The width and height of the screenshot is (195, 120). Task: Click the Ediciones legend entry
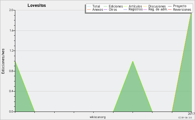tap(113, 6)
